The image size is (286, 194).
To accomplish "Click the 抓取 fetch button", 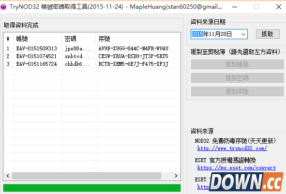I will [268, 34].
